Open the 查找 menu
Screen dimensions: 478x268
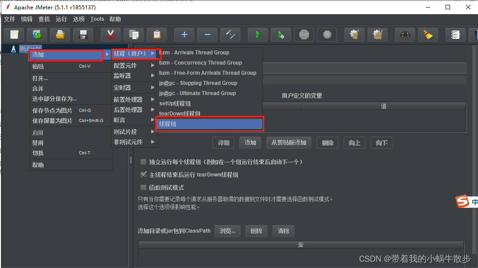(44, 19)
